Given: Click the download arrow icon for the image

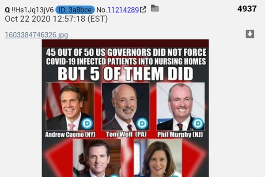Looking at the screenshot, I should [250, 34].
